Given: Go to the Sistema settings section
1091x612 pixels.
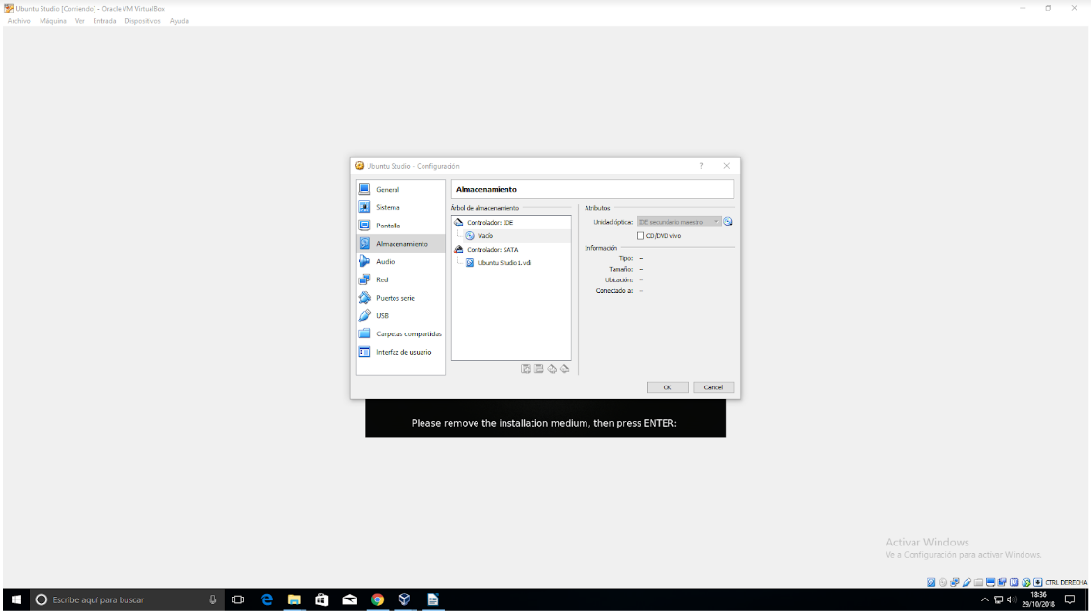Looking at the screenshot, I should pyautogui.click(x=388, y=207).
